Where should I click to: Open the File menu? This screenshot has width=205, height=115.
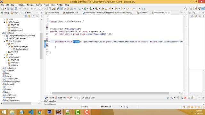[2, 5]
